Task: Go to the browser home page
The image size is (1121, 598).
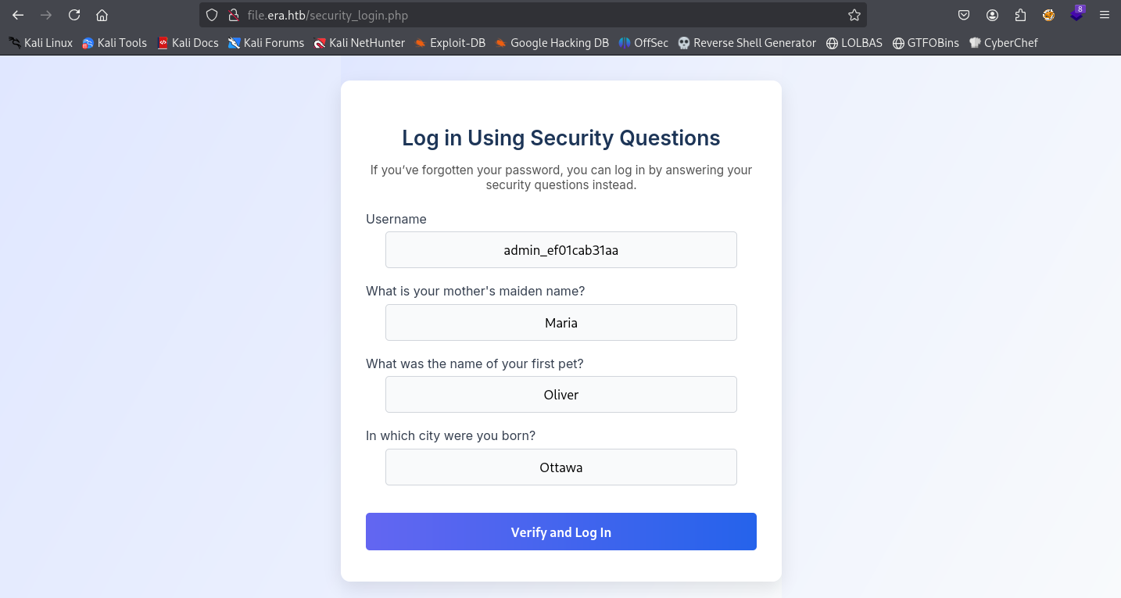Action: 102,15
